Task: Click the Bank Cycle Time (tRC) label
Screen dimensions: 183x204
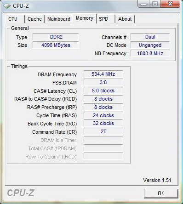Action: [52, 124]
